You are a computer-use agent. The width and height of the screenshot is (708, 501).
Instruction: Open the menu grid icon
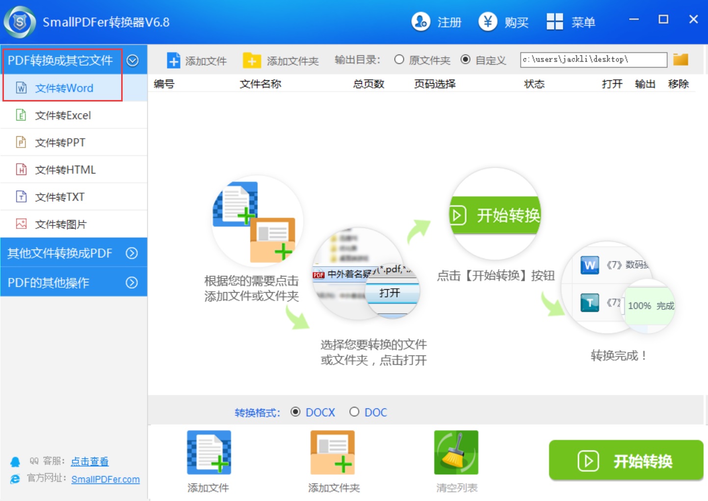pos(555,22)
